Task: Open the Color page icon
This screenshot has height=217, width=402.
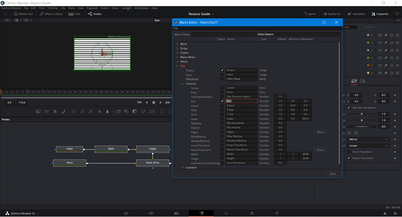Action: point(226,213)
